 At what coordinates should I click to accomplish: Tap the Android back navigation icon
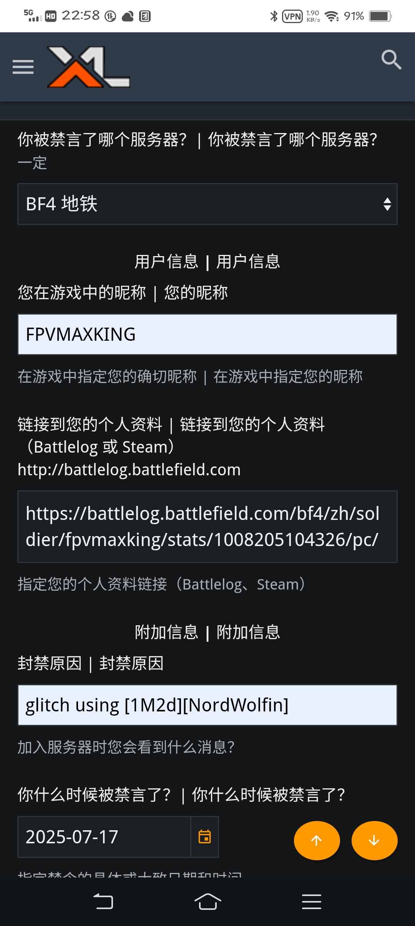(103, 901)
